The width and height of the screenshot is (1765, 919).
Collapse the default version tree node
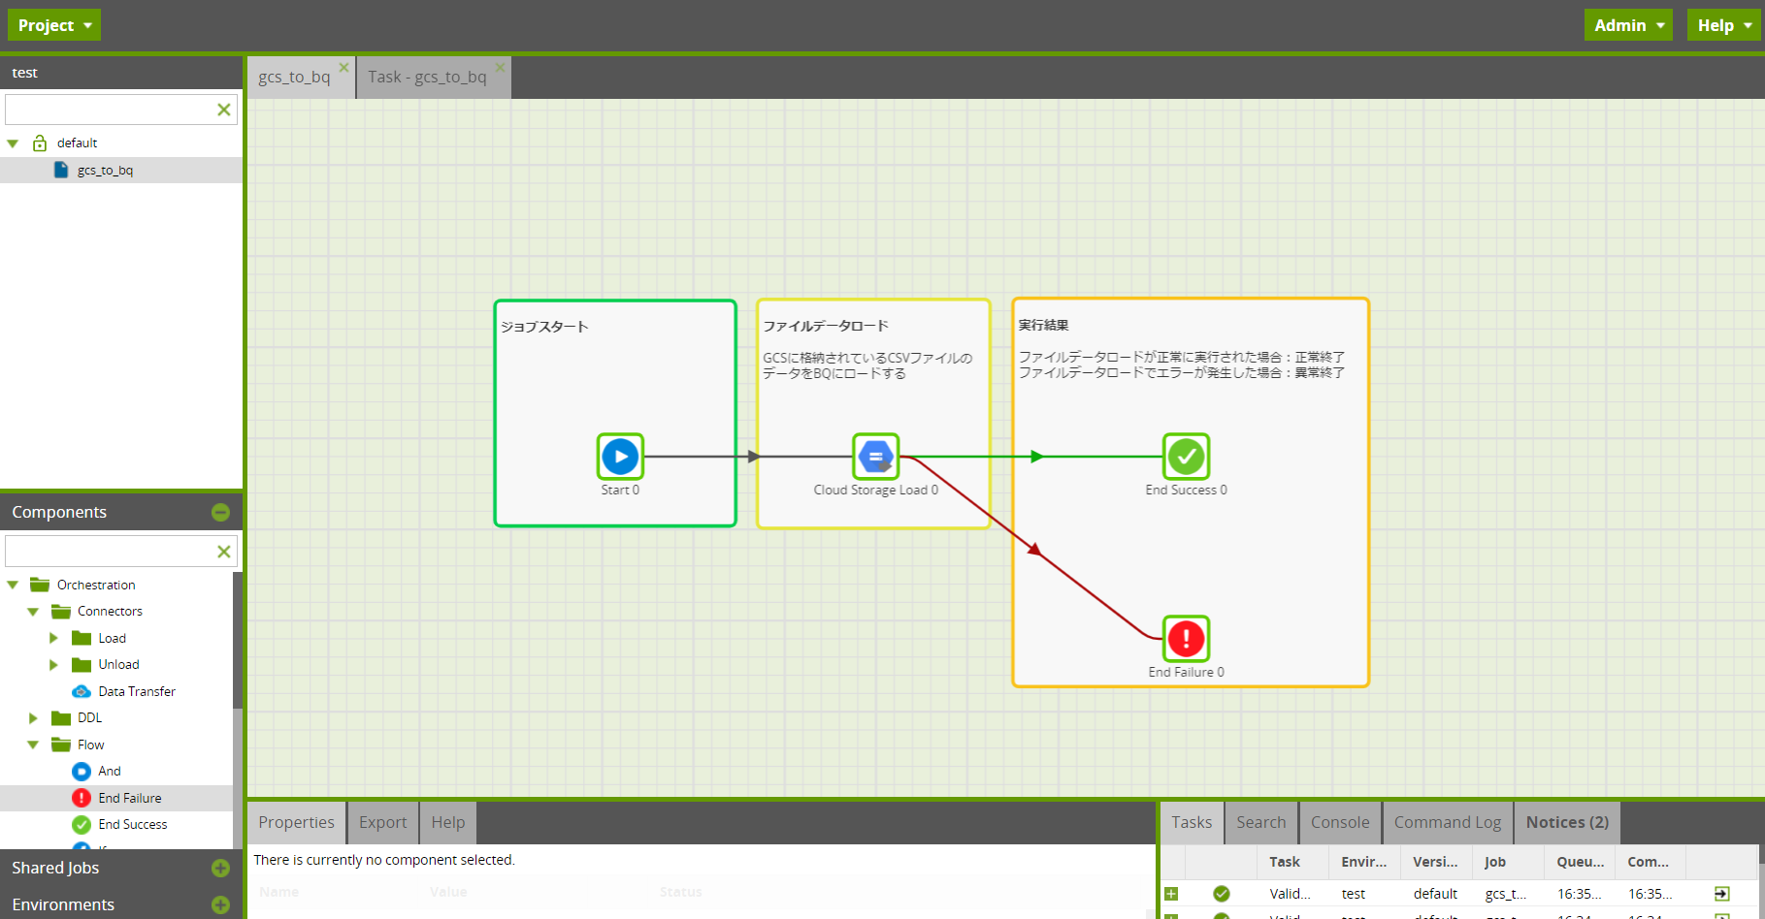13,143
